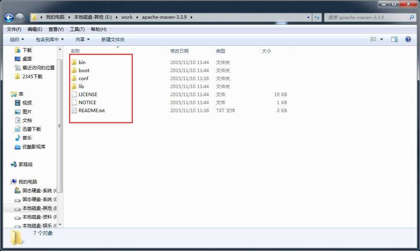Select the boot folder icon
The height and width of the screenshot is (251, 420).
[x=74, y=70]
